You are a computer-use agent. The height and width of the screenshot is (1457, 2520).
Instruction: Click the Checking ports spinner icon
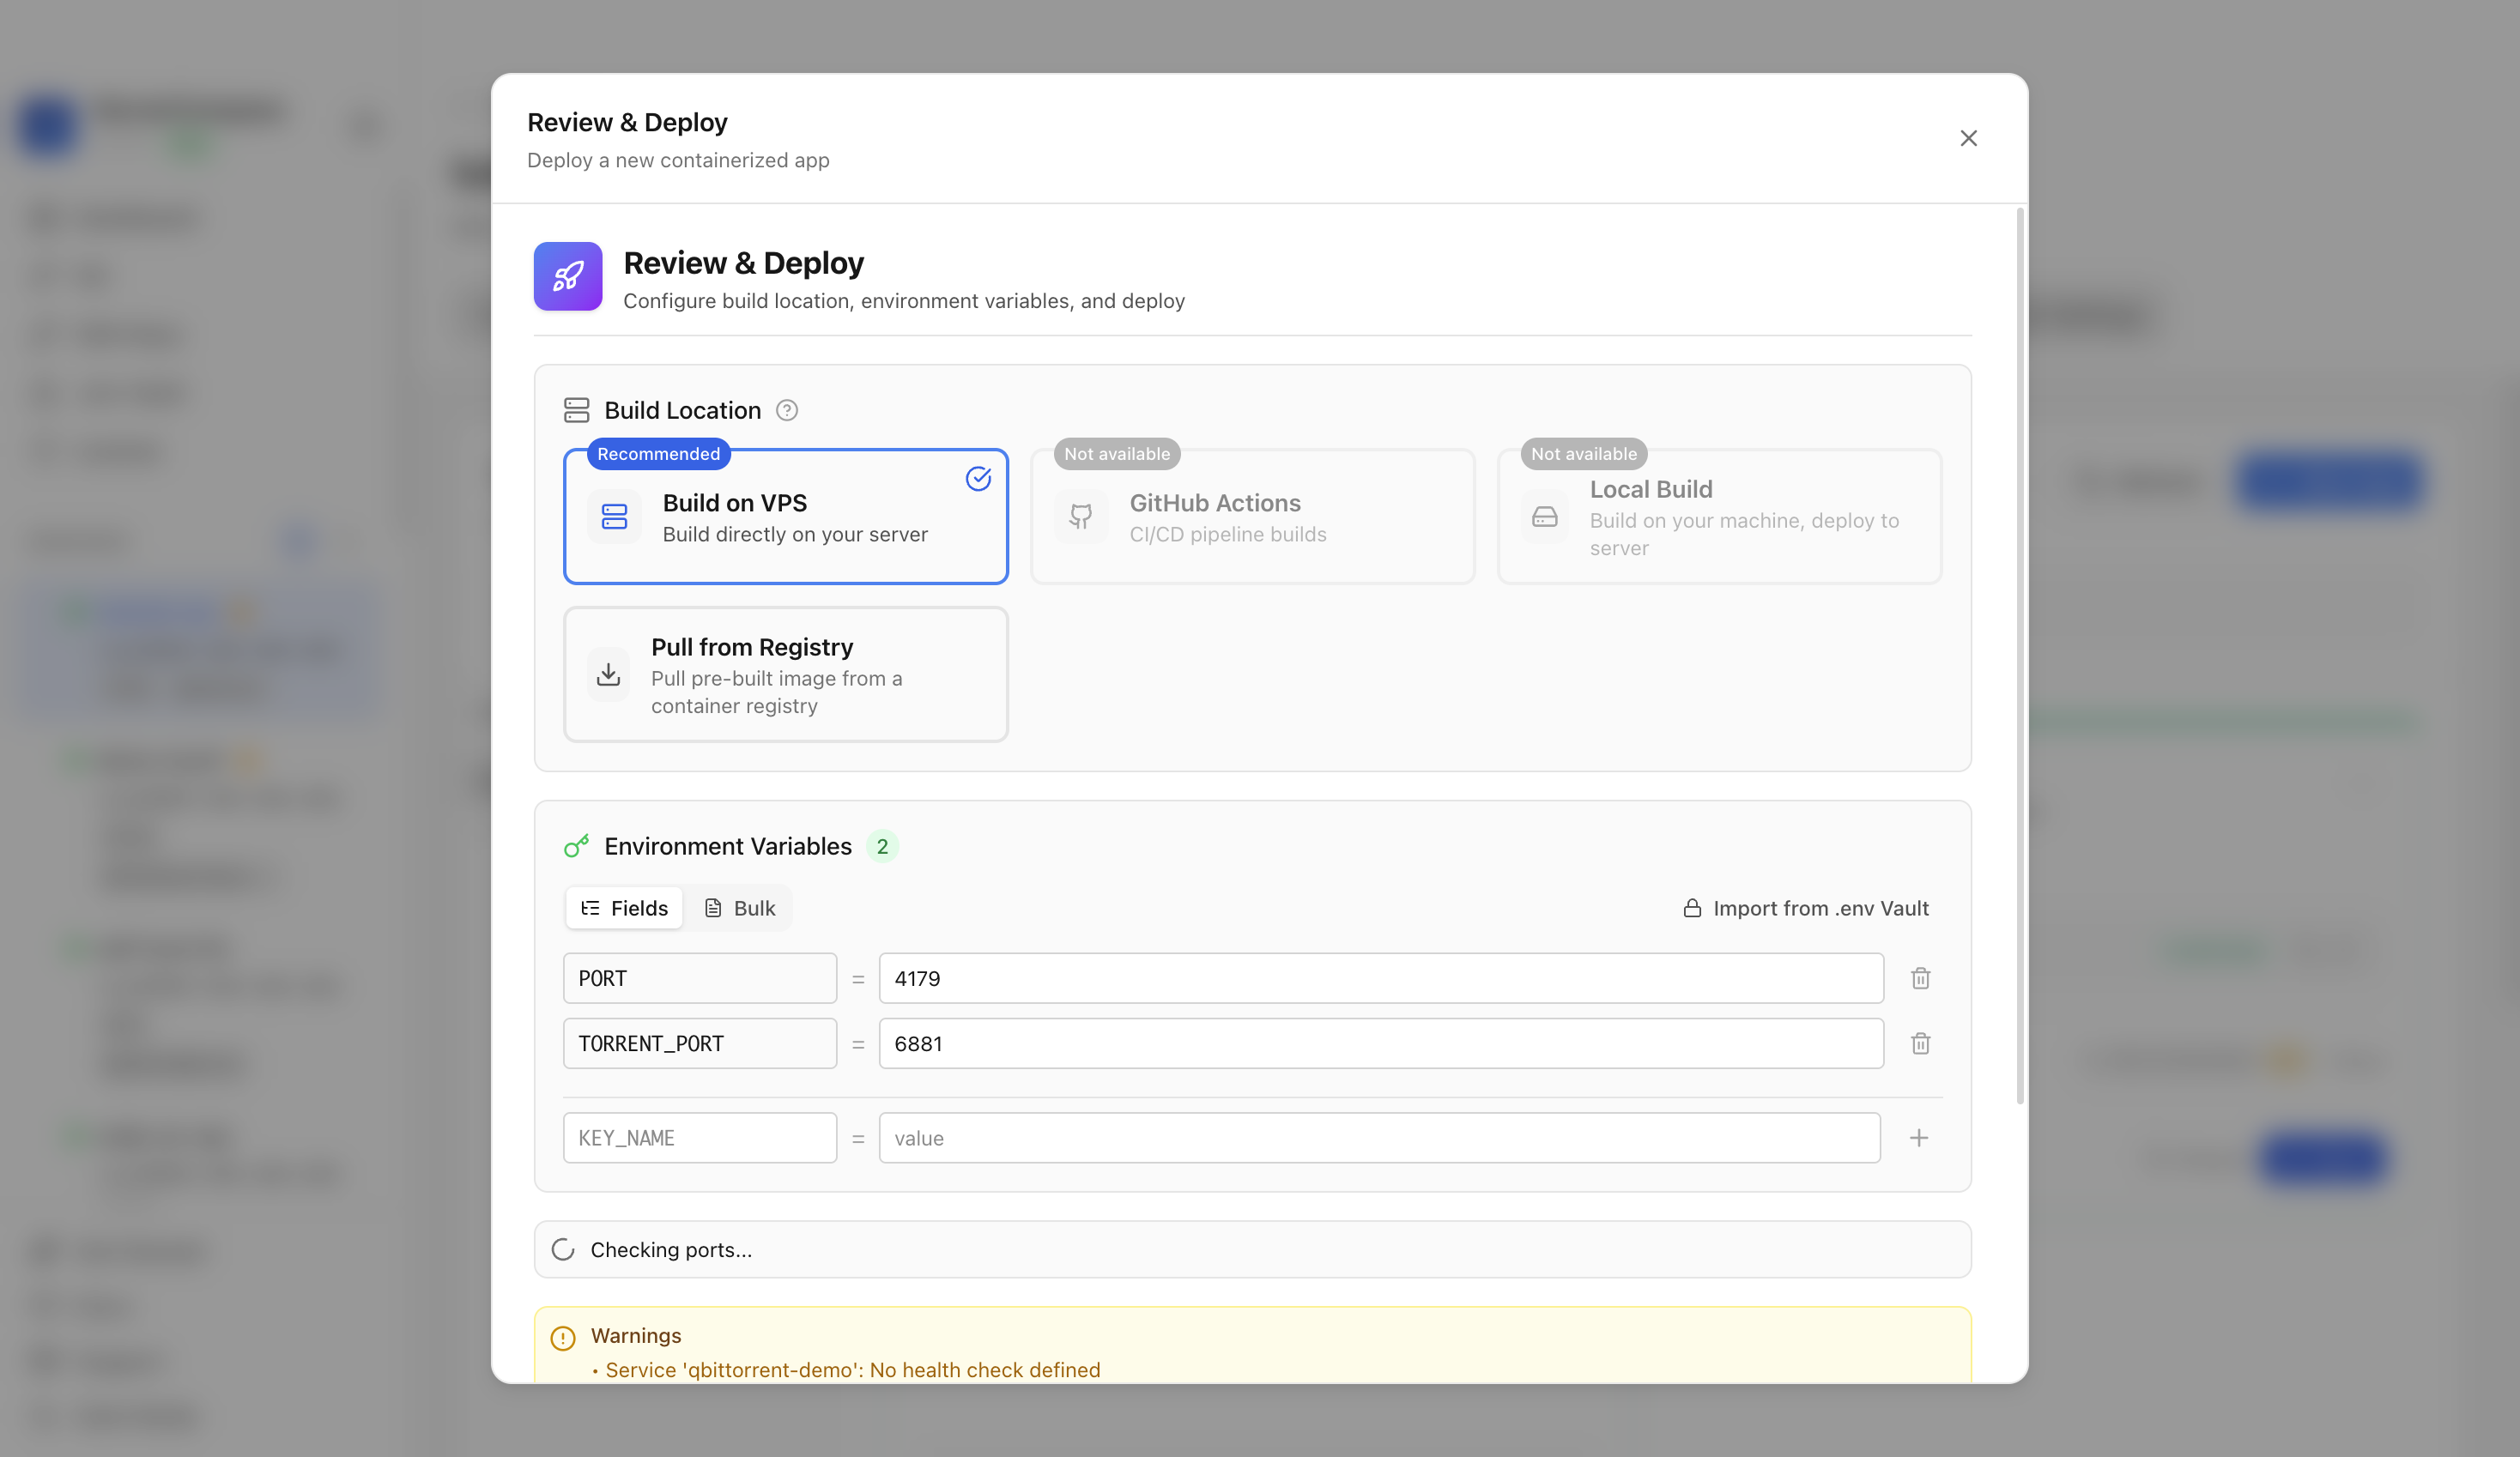coord(563,1250)
